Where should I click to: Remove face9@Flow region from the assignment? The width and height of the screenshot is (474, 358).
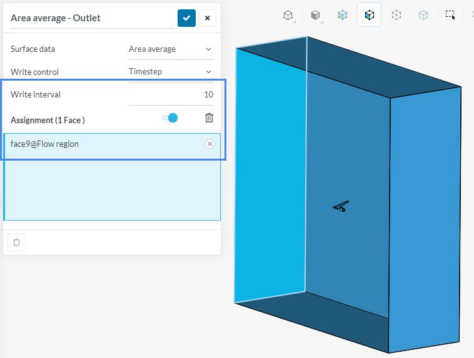point(209,144)
